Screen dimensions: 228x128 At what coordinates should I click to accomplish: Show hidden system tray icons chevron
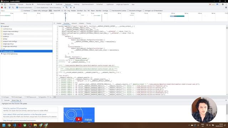point(189,125)
